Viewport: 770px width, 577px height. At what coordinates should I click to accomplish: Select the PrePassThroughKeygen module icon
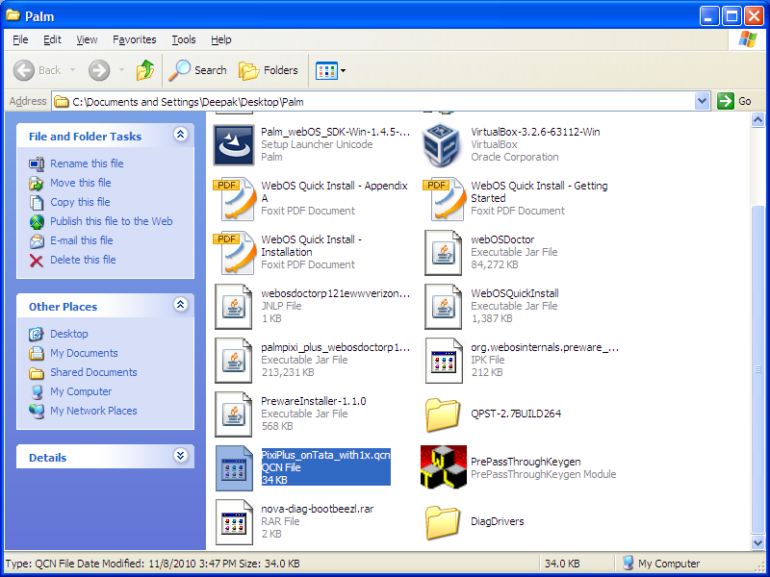(x=444, y=467)
